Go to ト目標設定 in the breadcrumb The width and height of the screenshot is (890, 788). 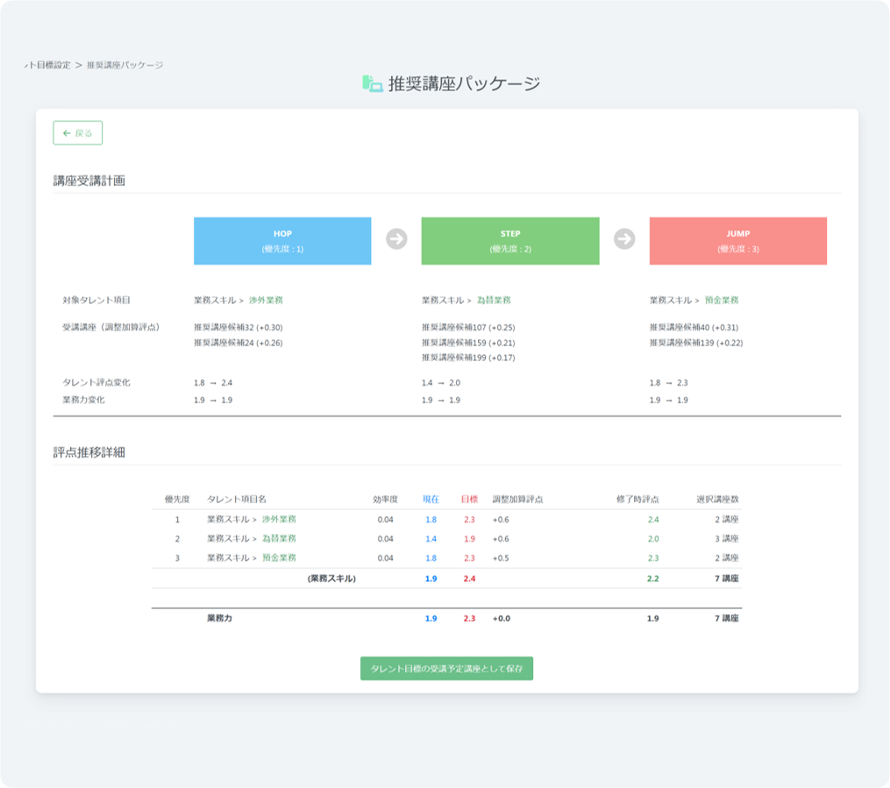coord(47,65)
